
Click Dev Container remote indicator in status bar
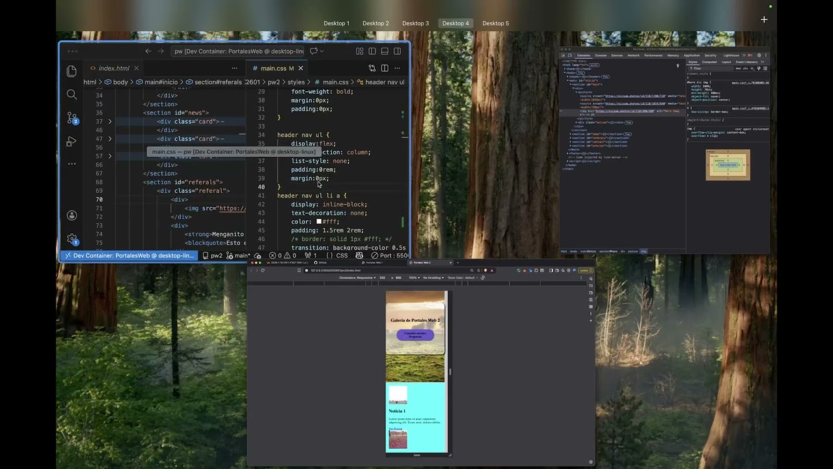coord(129,255)
